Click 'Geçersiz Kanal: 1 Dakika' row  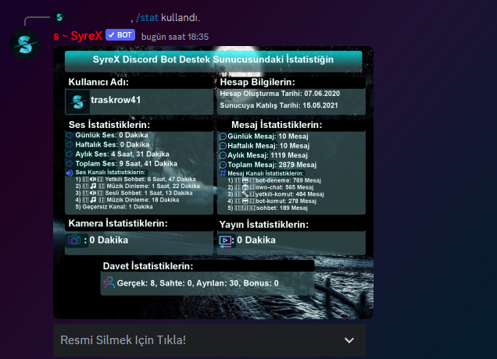tap(114, 207)
